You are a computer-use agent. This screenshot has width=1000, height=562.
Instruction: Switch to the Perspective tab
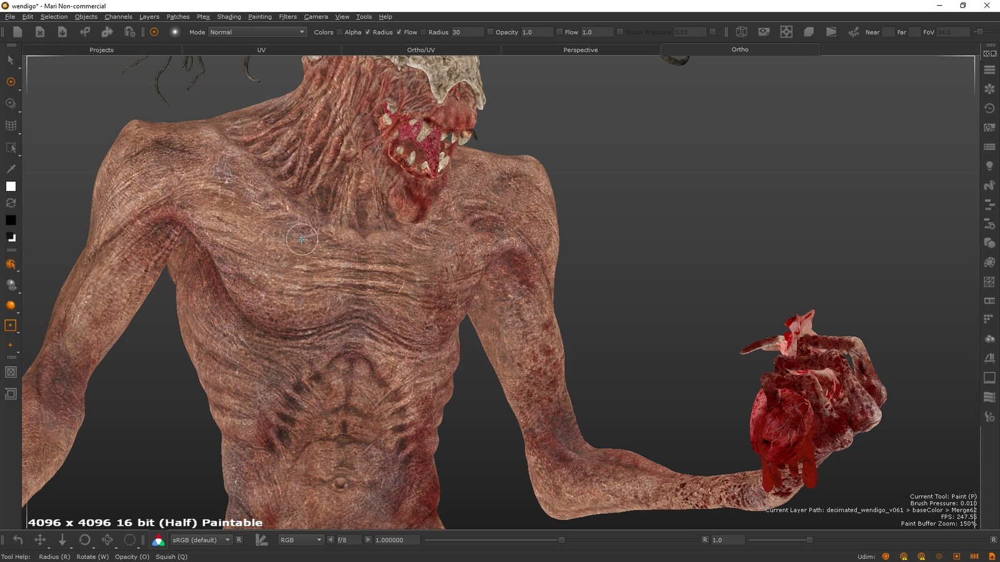click(x=581, y=50)
